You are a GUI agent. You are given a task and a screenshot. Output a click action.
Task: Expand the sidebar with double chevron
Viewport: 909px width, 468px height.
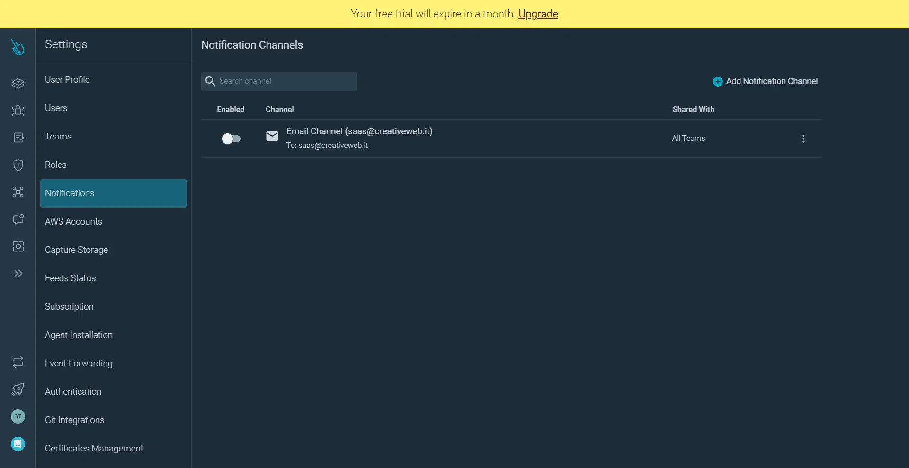pyautogui.click(x=18, y=274)
